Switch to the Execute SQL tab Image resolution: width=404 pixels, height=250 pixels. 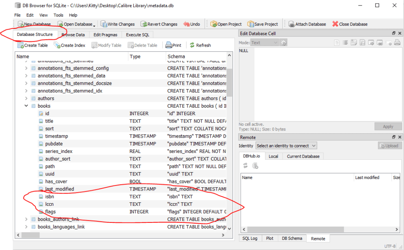(x=137, y=35)
